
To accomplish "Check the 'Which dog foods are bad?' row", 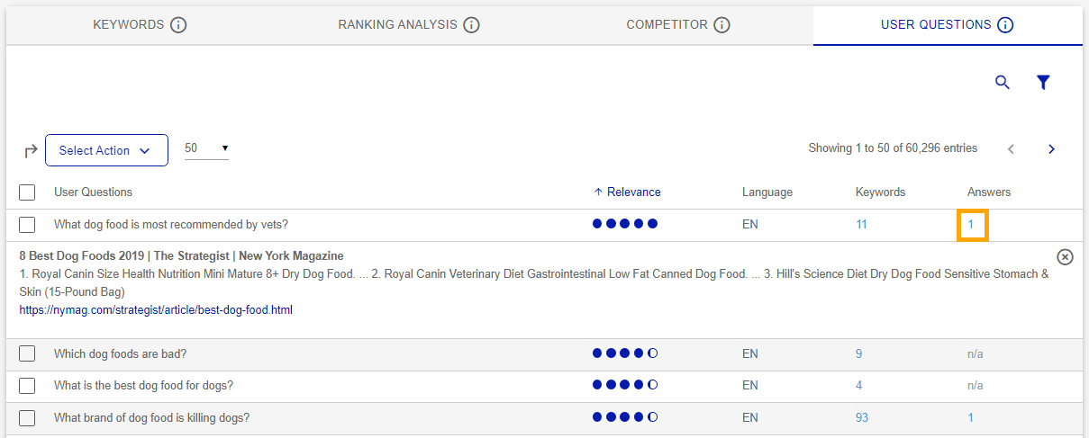I will pyautogui.click(x=27, y=354).
